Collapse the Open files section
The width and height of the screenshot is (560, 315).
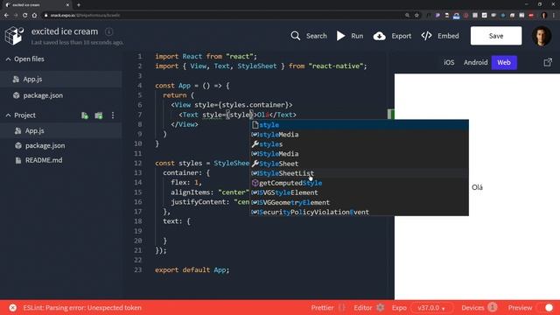pyautogui.click(x=8, y=59)
